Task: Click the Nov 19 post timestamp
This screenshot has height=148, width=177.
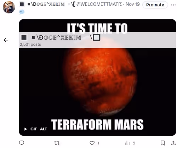Action: click(x=133, y=4)
